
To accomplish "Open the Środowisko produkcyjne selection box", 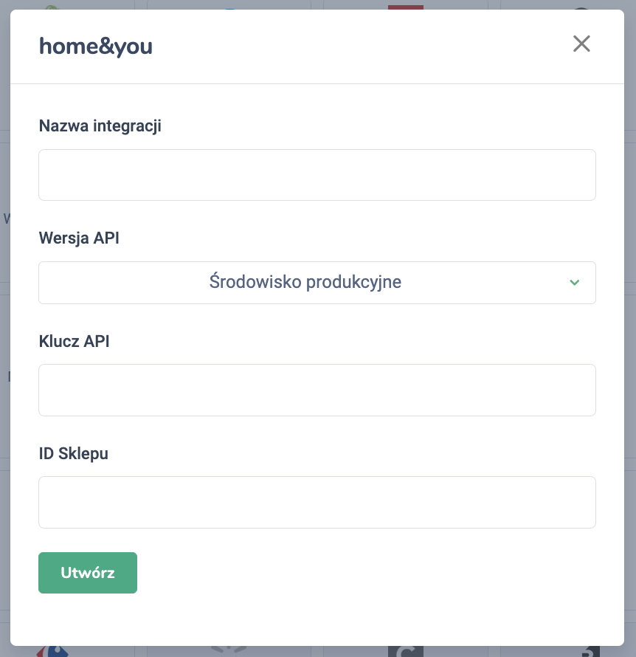I will tap(305, 282).
